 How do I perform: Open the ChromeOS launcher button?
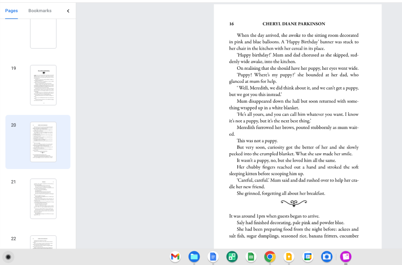tap(8, 257)
